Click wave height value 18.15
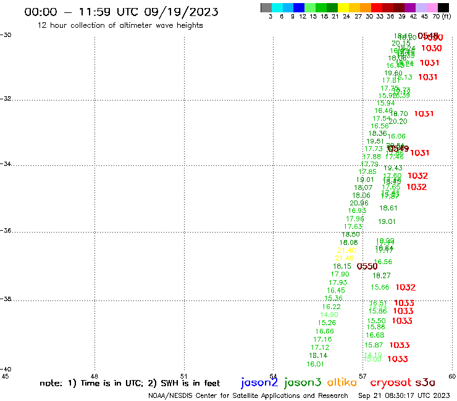Image resolution: width=457 pixels, height=401 pixels. [342, 266]
